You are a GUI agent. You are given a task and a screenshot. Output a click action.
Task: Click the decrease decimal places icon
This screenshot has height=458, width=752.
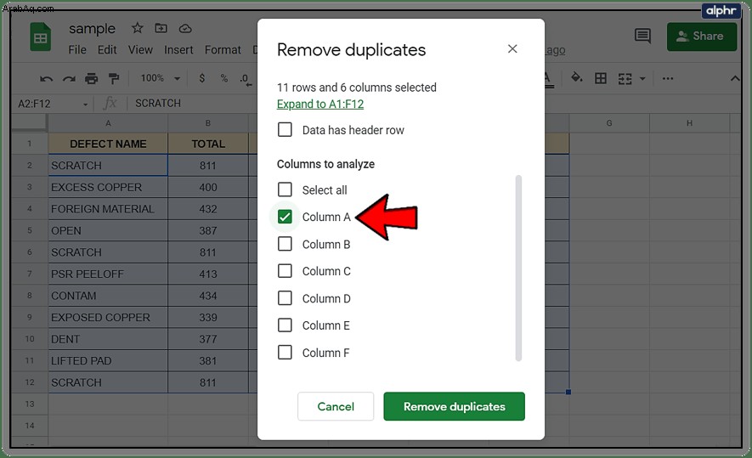246,79
